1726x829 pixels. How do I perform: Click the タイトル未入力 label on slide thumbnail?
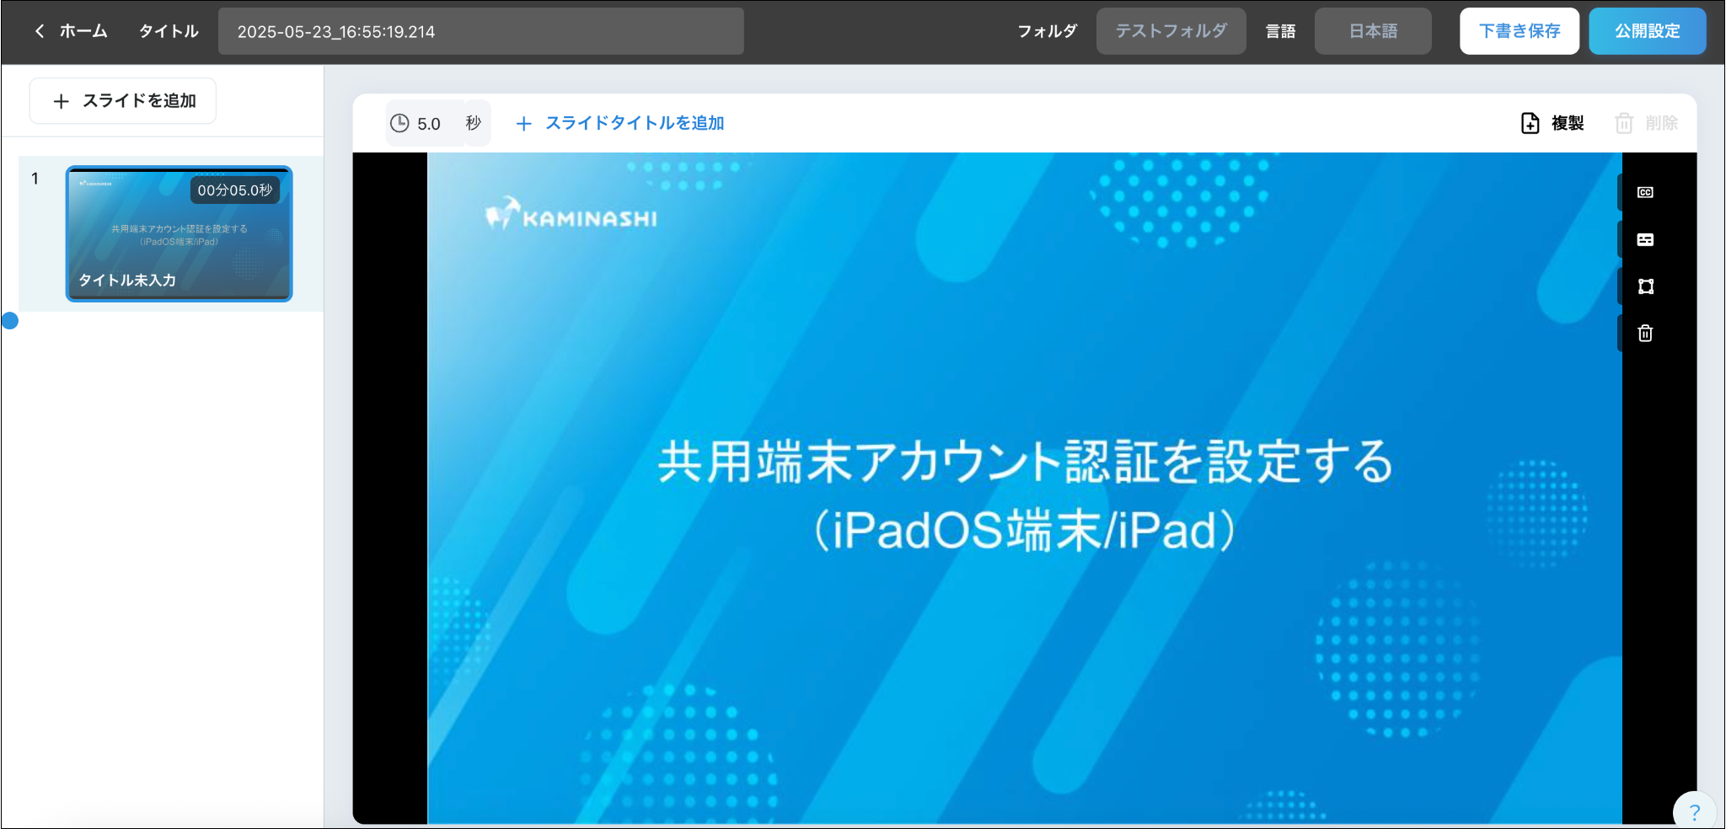click(127, 280)
